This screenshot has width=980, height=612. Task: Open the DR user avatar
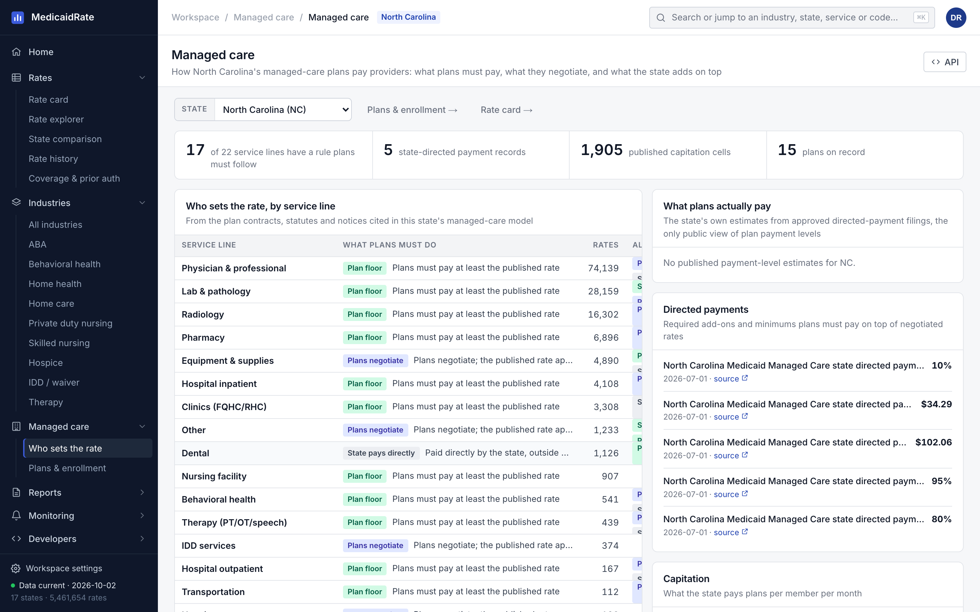point(956,17)
